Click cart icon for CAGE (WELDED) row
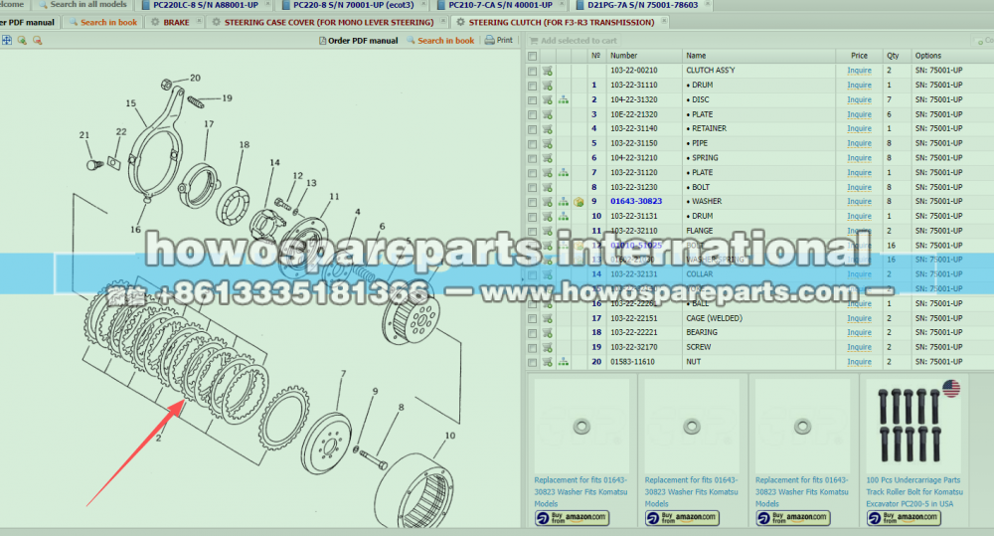The image size is (994, 536). tap(547, 319)
